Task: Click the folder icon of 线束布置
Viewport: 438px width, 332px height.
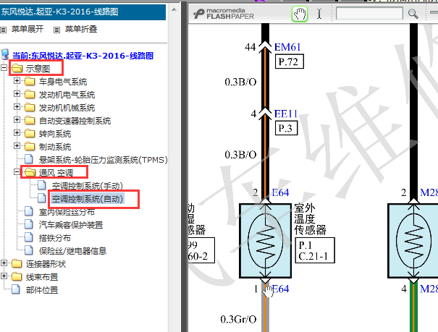Action: (x=17, y=277)
